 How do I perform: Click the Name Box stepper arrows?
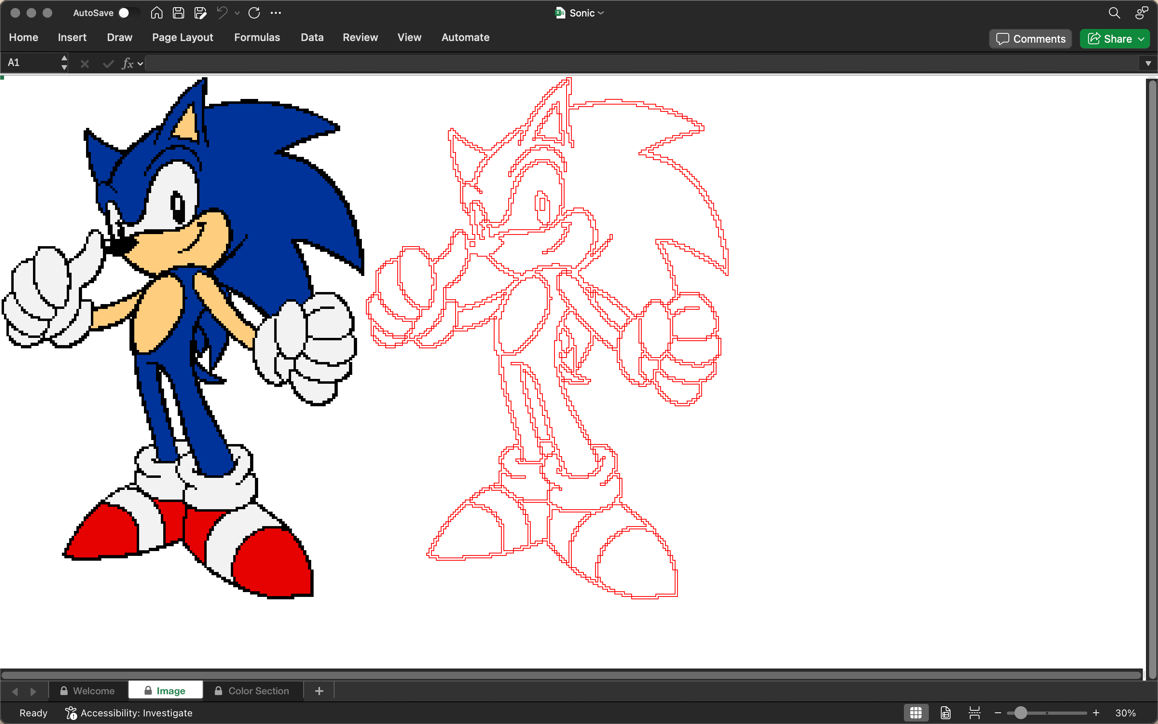coord(64,63)
